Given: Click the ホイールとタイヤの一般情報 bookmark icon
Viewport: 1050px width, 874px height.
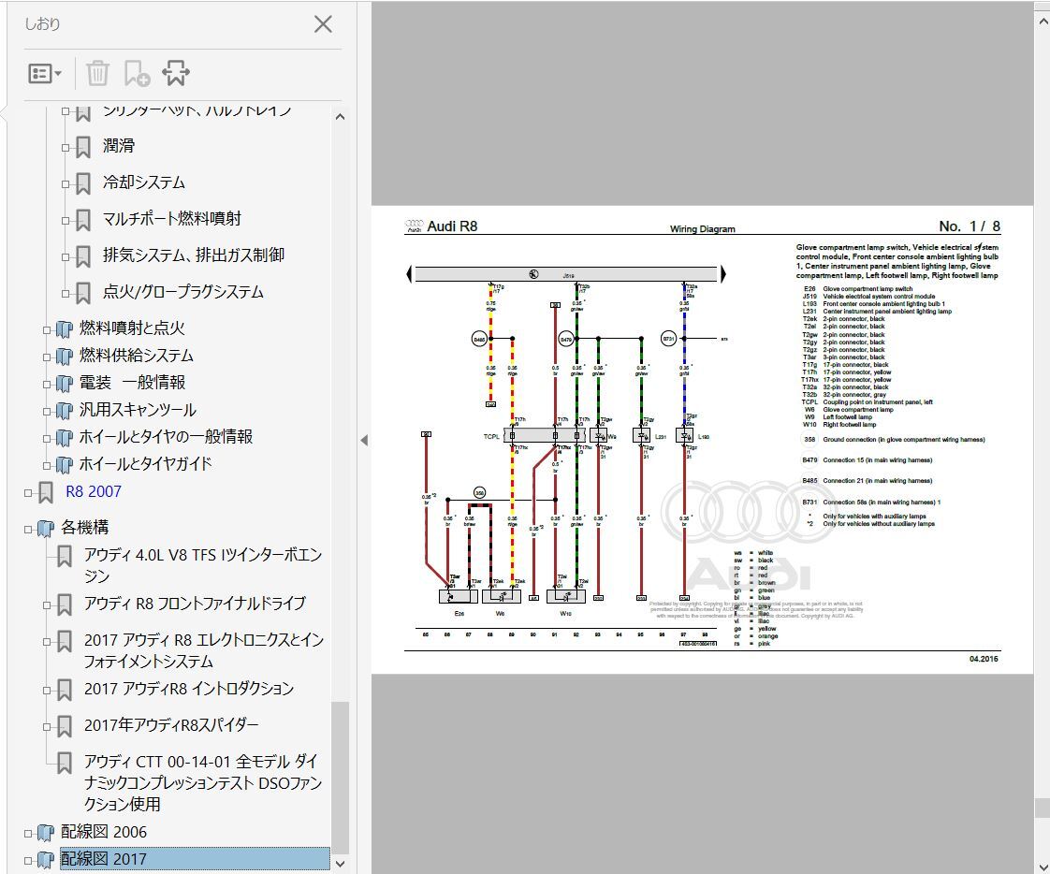Looking at the screenshot, I should [64, 438].
